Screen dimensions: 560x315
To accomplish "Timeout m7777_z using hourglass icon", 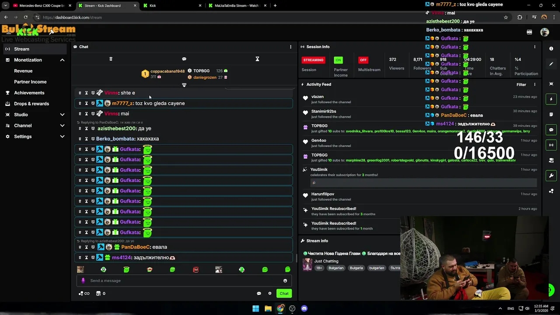I will tap(86, 103).
